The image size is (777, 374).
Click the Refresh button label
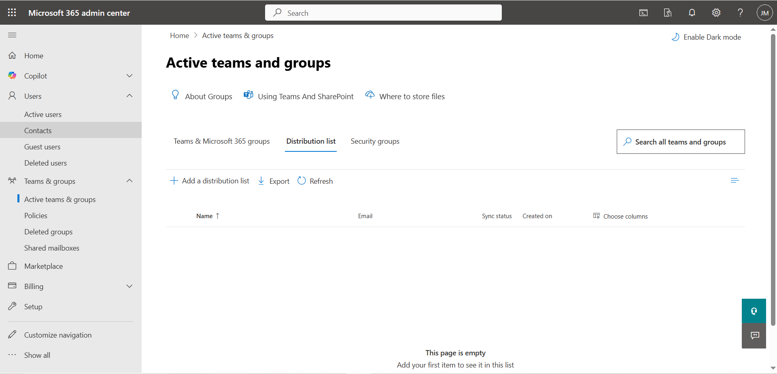tap(321, 181)
